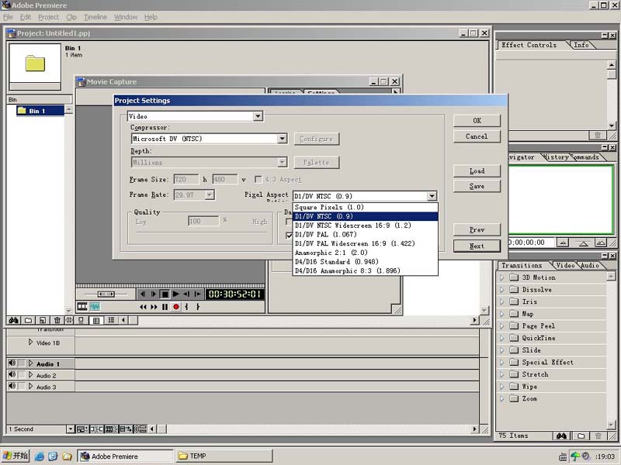This screenshot has height=465, width=621.
Task: Expand the 3D Motion transitions folder
Action: coord(502,277)
